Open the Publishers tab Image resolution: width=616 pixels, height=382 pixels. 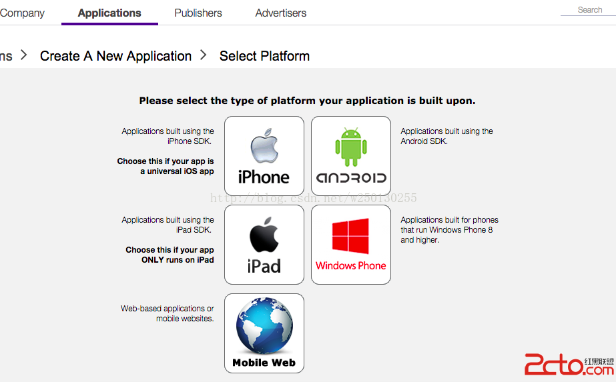click(198, 13)
